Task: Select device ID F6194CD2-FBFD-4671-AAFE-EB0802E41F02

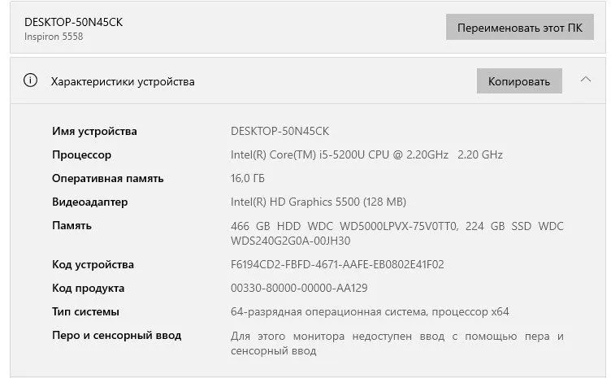Action: (337, 265)
